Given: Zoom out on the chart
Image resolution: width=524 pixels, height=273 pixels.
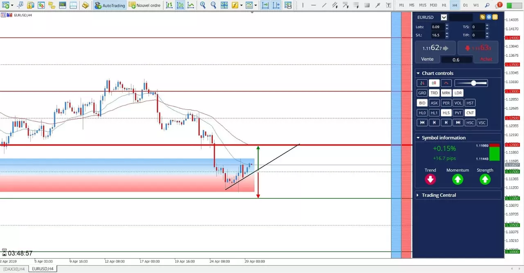Looking at the screenshot, I should tap(213, 5).
